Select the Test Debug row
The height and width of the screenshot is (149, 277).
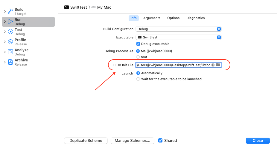coord(28,32)
